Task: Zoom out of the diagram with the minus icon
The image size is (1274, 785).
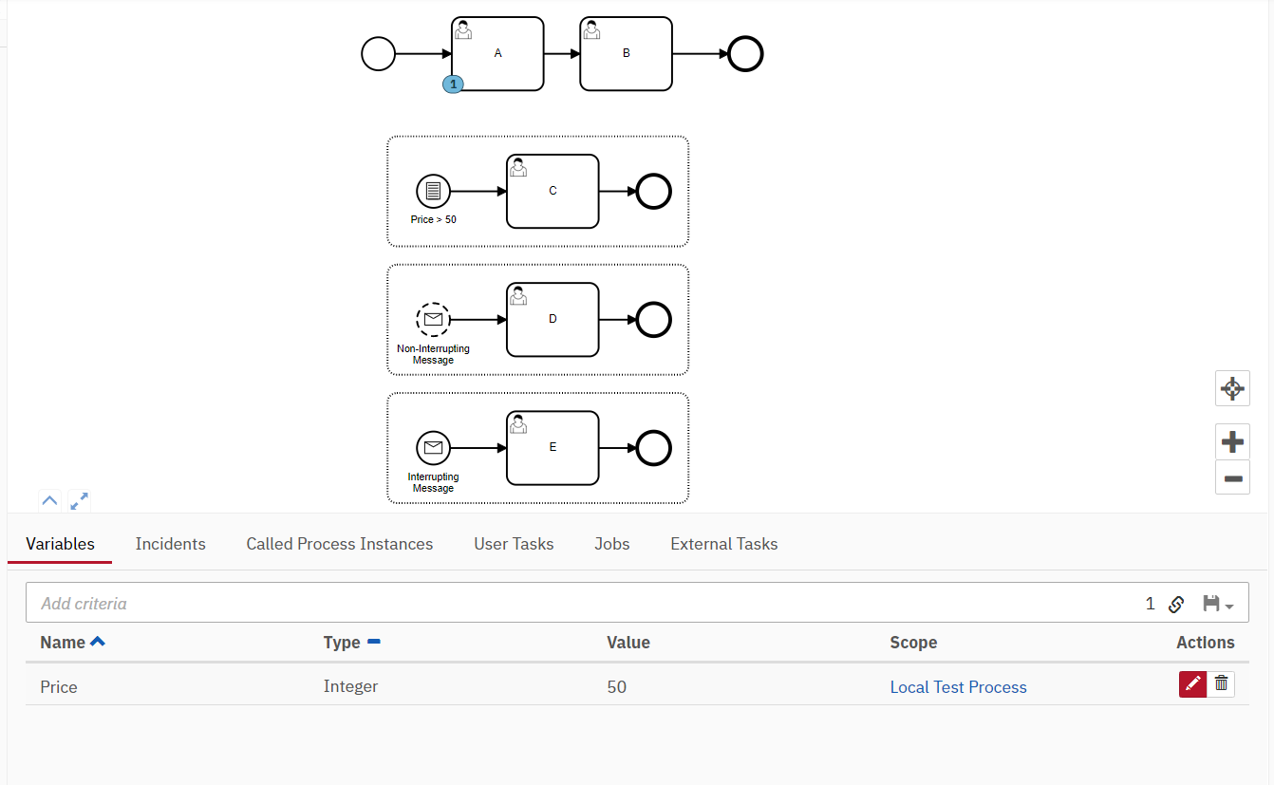Action: tap(1232, 477)
